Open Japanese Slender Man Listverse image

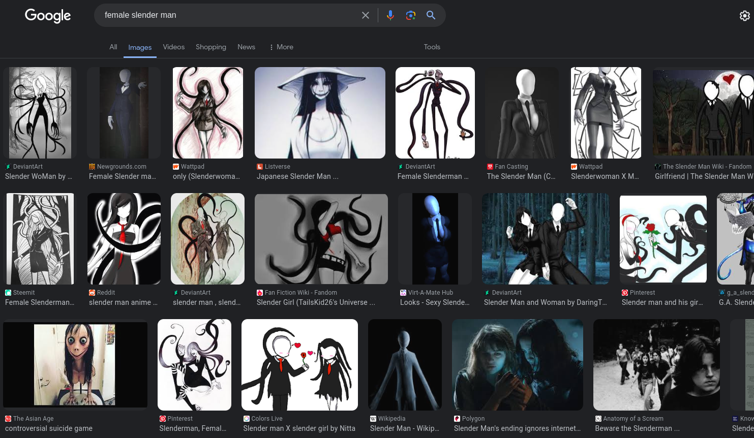point(320,113)
